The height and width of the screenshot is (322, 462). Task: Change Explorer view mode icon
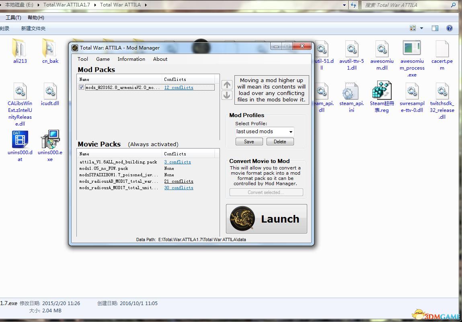413,28
